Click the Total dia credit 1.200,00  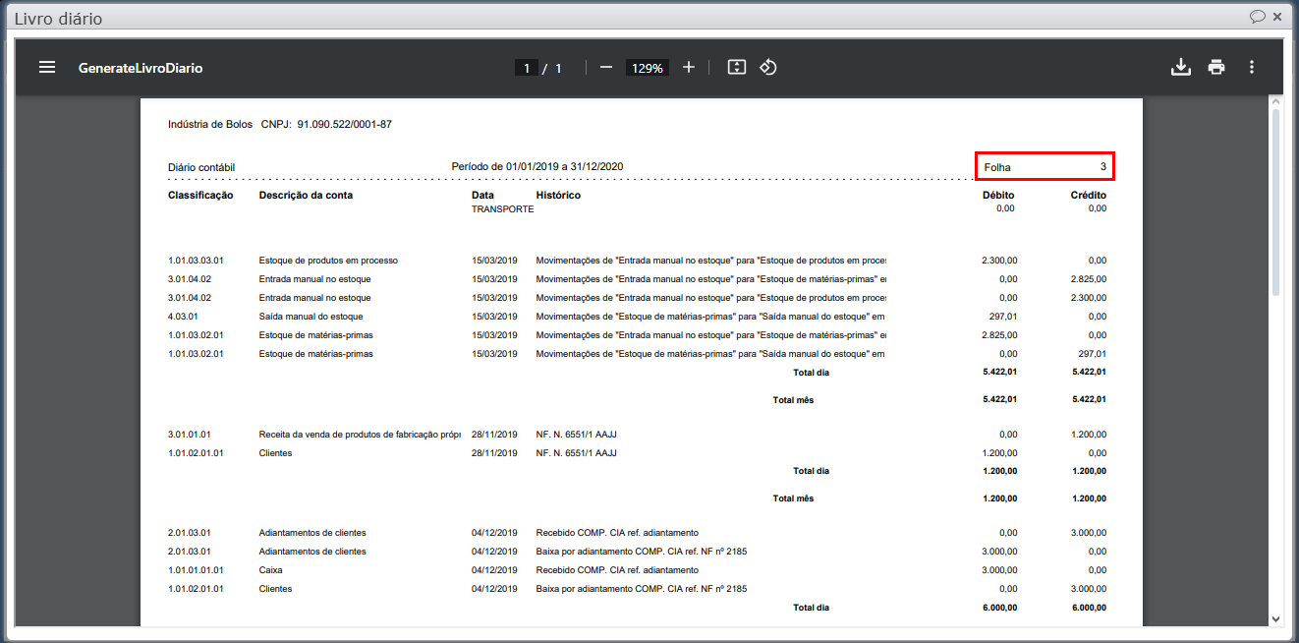[1089, 471]
